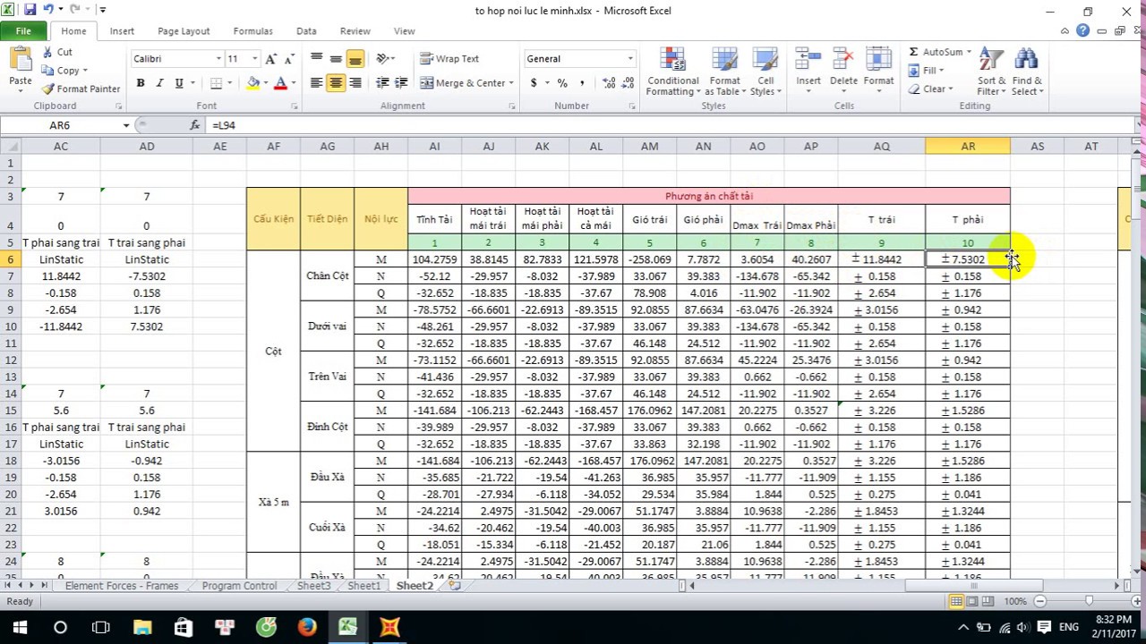Apply the red Font Color swatch

[x=280, y=83]
